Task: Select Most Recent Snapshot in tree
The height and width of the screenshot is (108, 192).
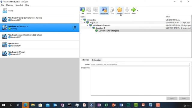Action: coord(101,25)
